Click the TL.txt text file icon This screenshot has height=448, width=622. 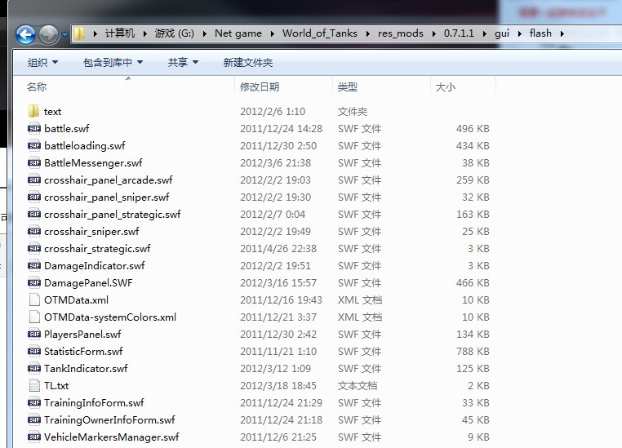pyautogui.click(x=33, y=385)
